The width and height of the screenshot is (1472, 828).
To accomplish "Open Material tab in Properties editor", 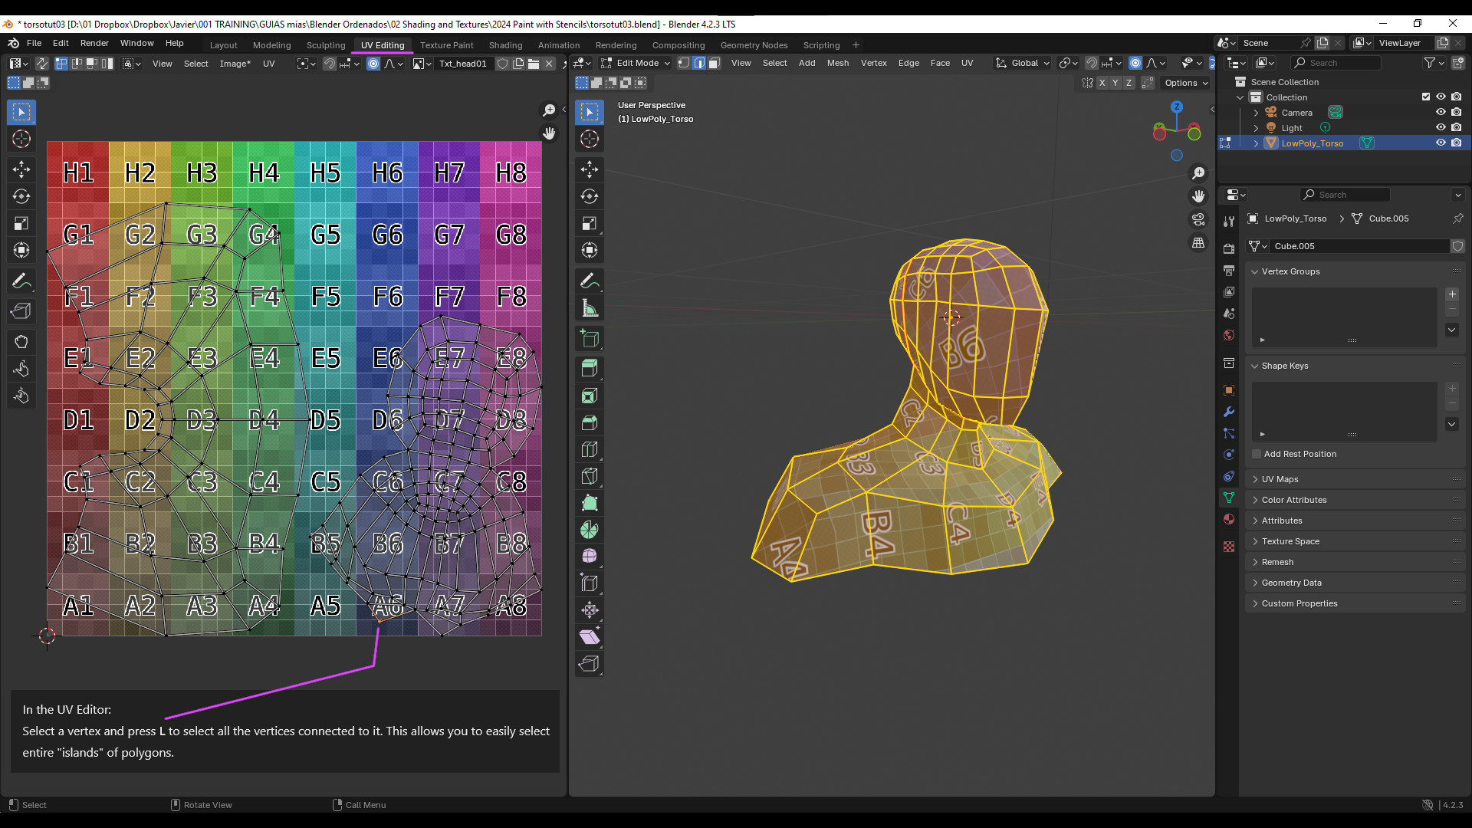I will tap(1229, 519).
